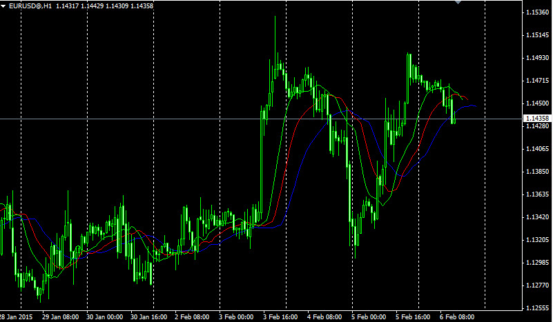
Task: Click the 1.15360 price scale label
Action: (x=538, y=12)
